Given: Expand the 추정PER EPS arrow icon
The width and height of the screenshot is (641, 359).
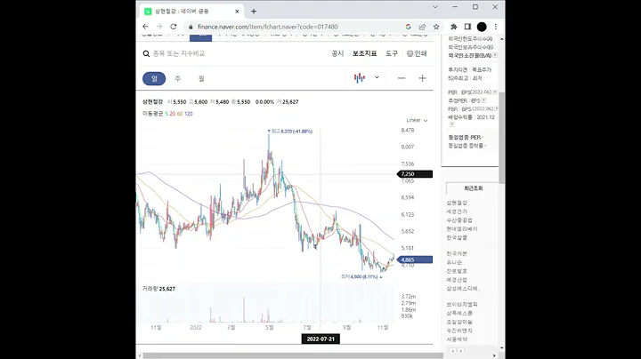Looking at the screenshot, I should coord(484,100).
